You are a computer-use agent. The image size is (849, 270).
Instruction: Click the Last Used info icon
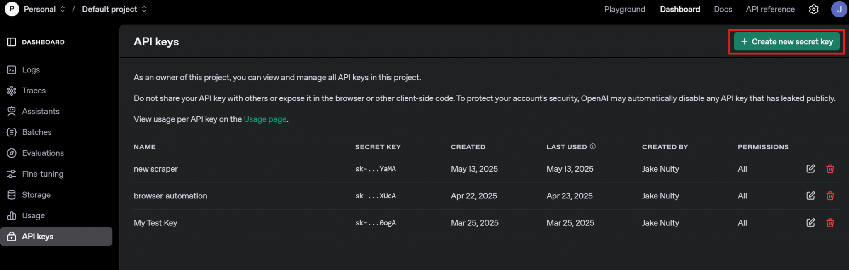(x=593, y=146)
